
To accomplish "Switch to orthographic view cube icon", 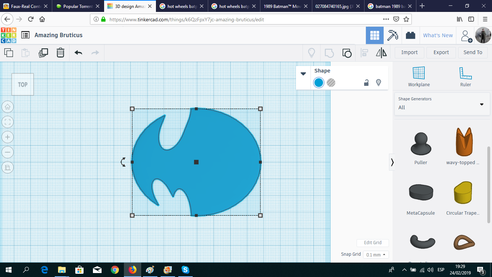I will [x=8, y=167].
